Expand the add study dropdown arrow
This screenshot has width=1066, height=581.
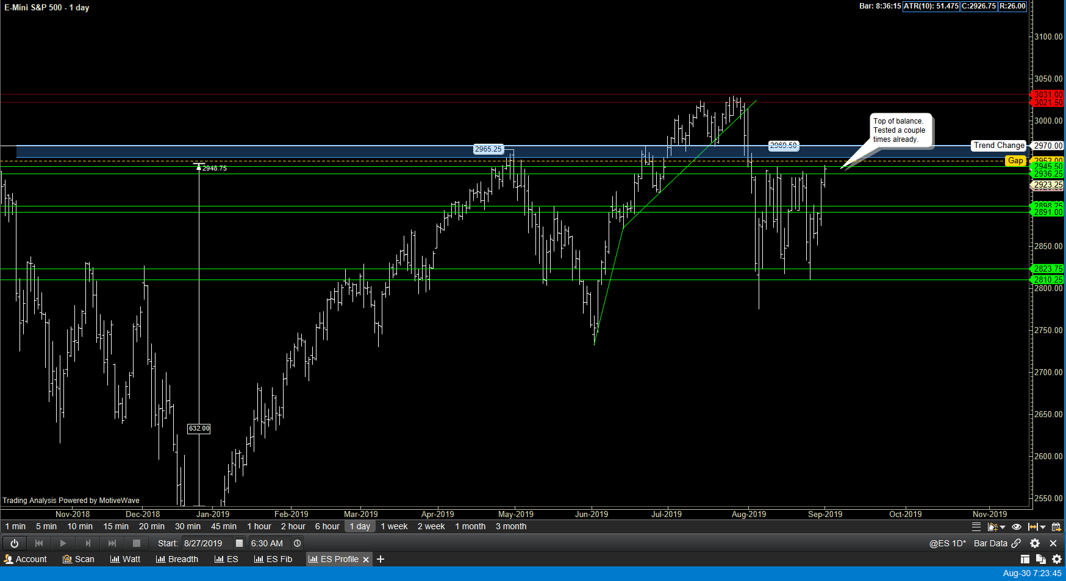click(1003, 527)
